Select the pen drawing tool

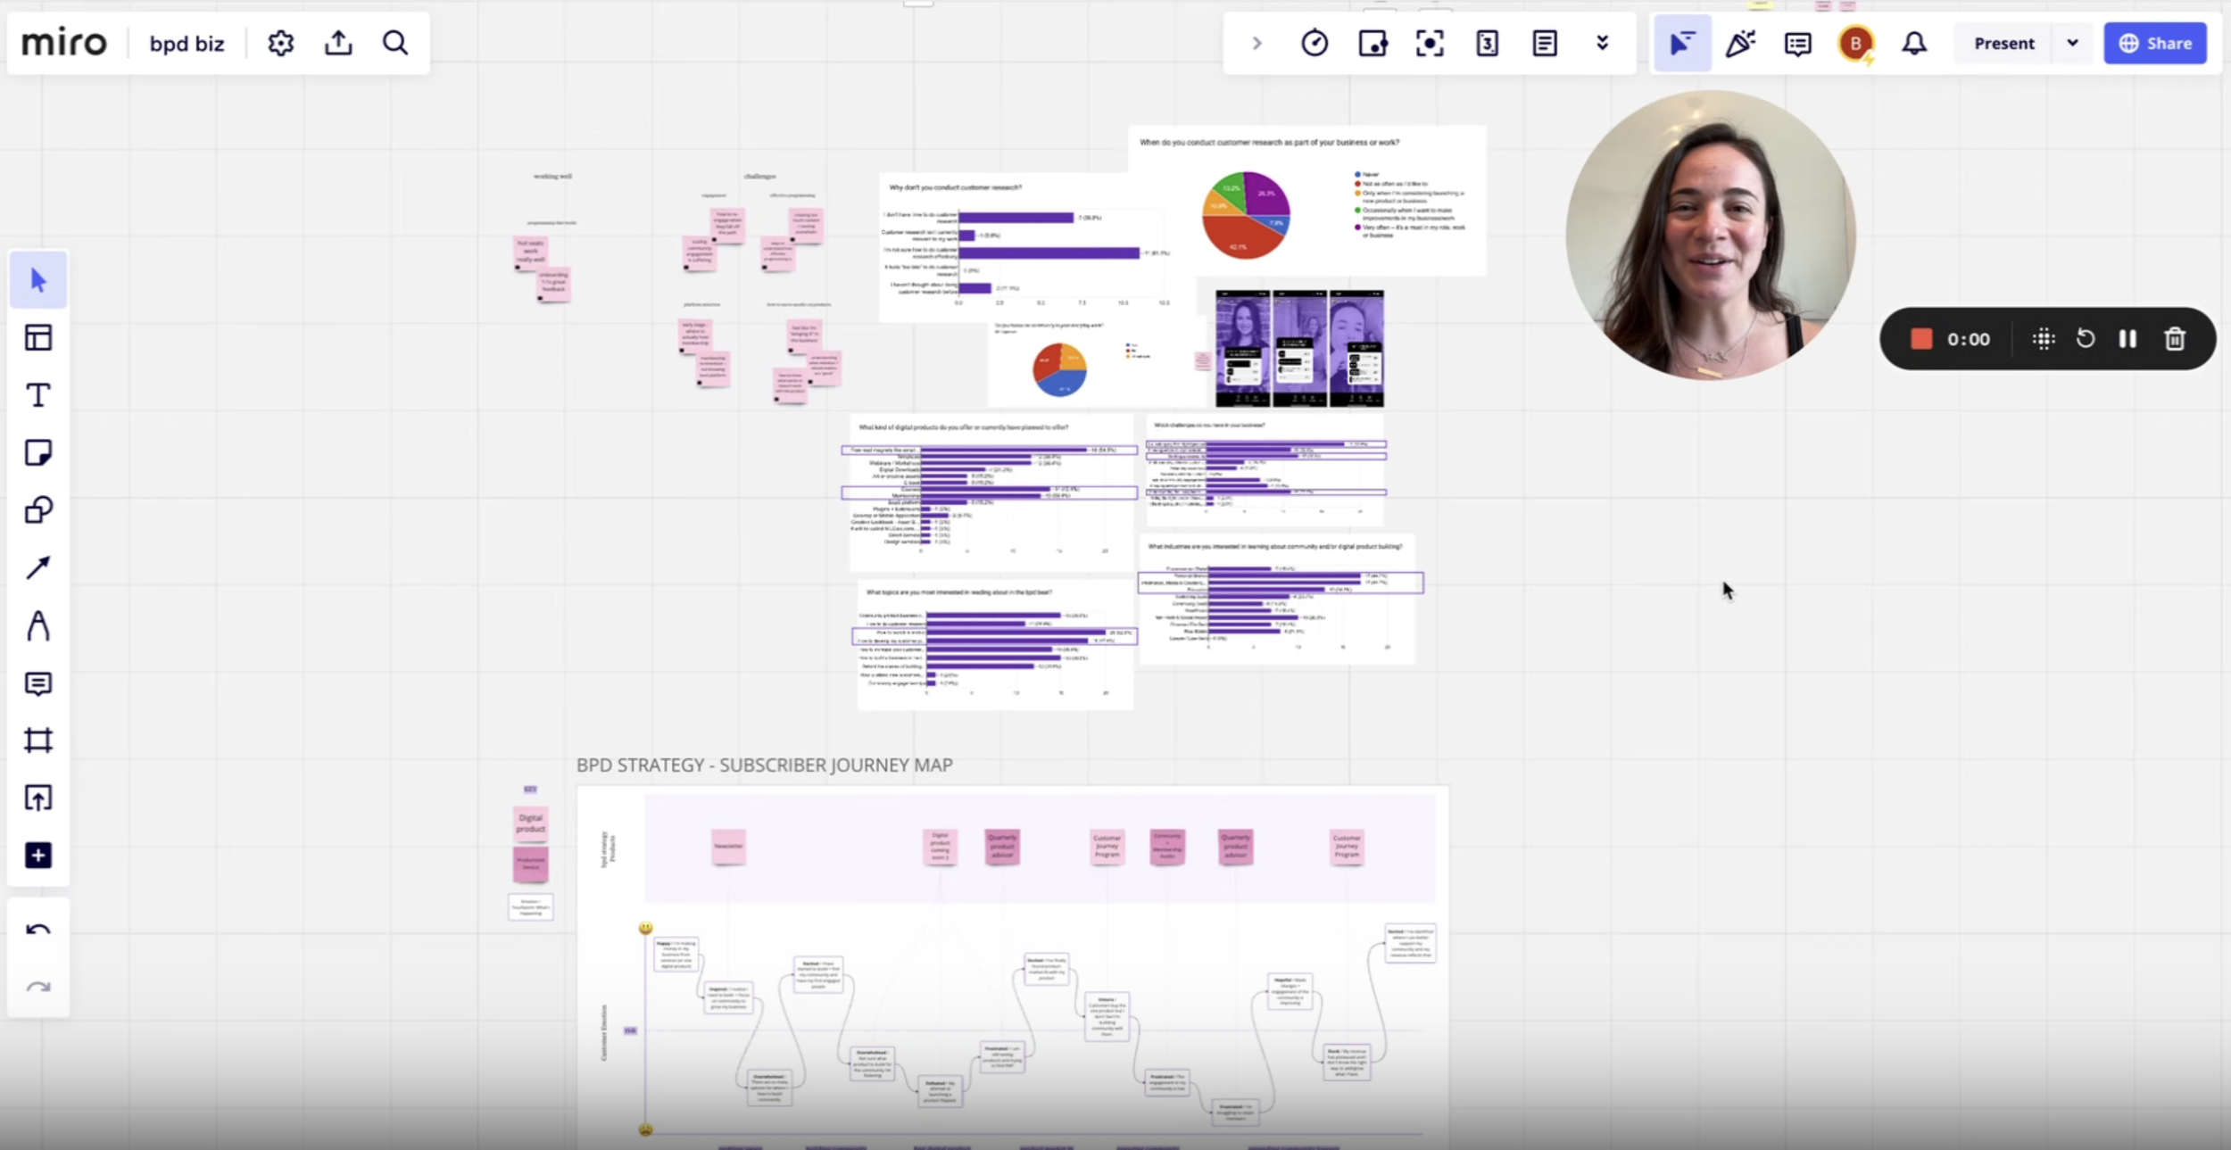(37, 626)
